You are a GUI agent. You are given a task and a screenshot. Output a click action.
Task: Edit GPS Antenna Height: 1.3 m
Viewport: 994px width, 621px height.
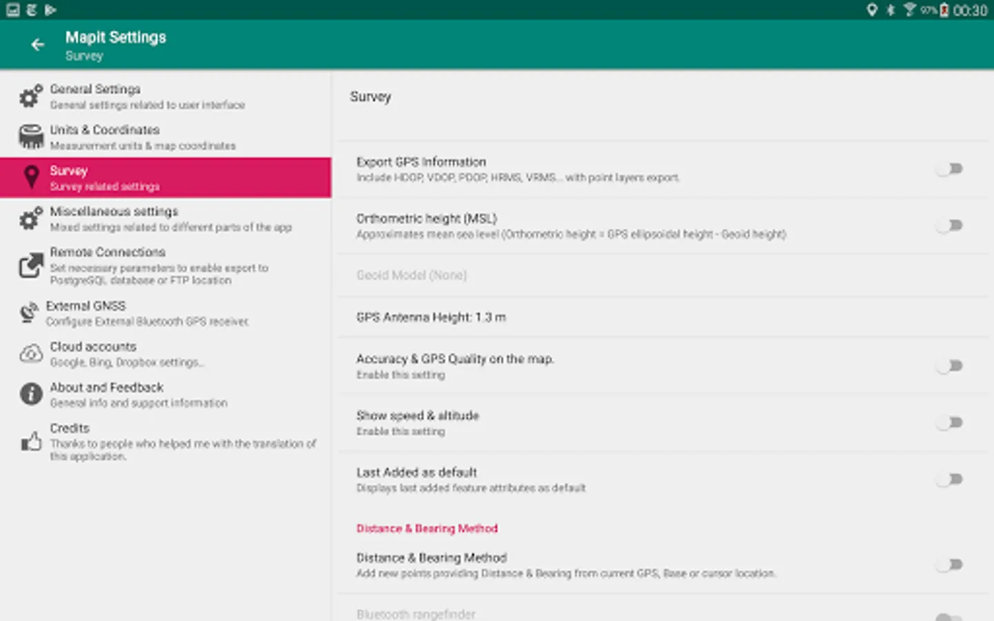(663, 317)
